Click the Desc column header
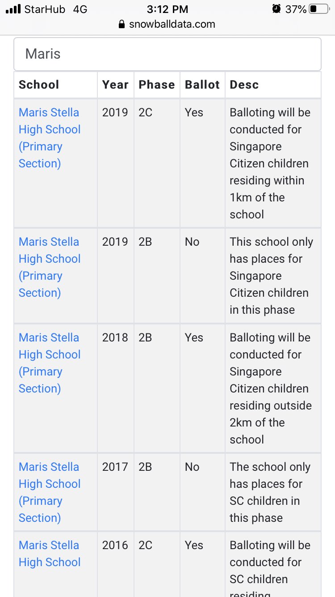The width and height of the screenshot is (335, 597). [244, 85]
